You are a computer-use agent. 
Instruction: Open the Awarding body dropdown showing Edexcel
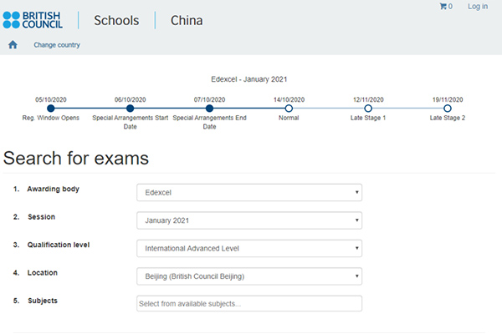click(x=249, y=192)
